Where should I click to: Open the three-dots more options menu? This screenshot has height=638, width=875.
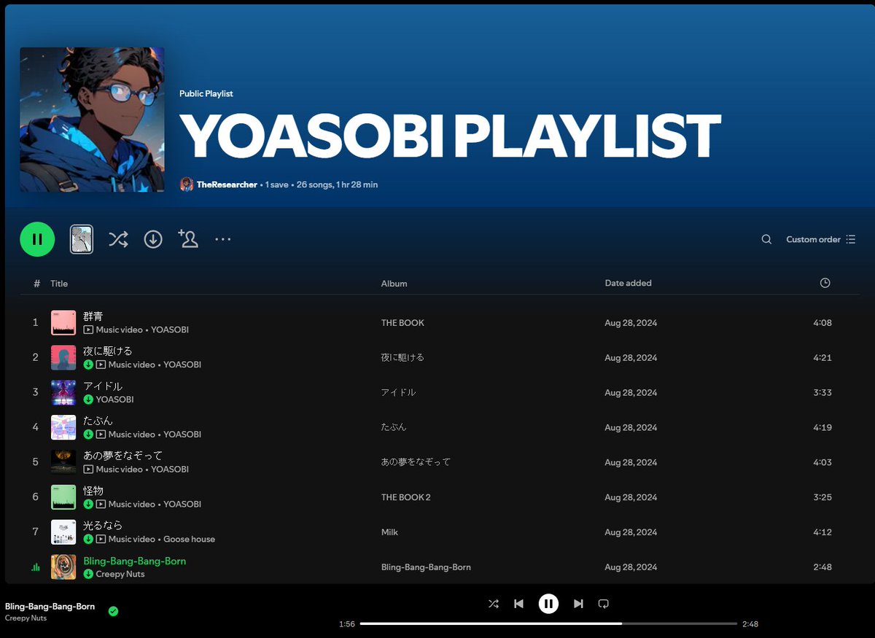pyautogui.click(x=223, y=239)
